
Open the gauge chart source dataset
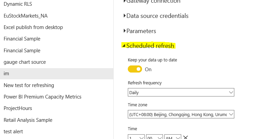pyautogui.click(x=25, y=62)
